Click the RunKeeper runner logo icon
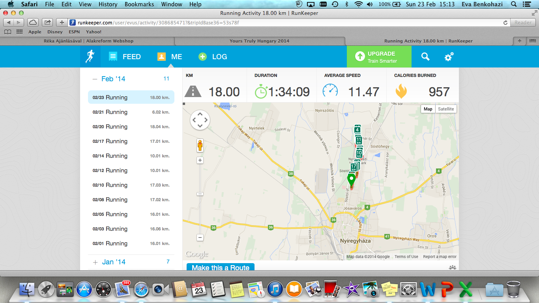Viewport: 539px width, 303px height. (90, 56)
